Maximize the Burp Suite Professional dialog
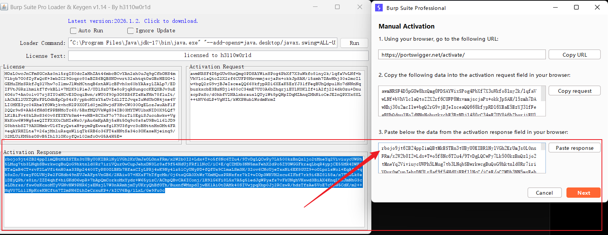Screen dimensions: 608x235 tap(576, 7)
